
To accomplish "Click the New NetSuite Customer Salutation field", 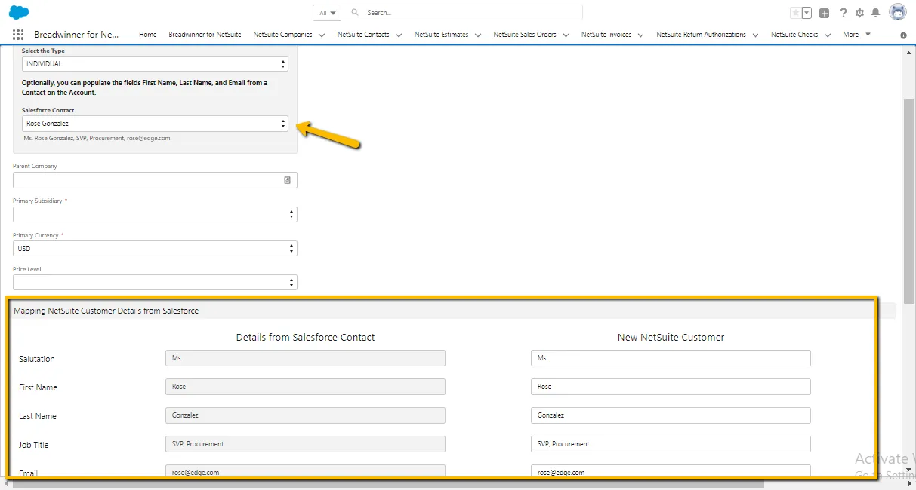I will (671, 358).
